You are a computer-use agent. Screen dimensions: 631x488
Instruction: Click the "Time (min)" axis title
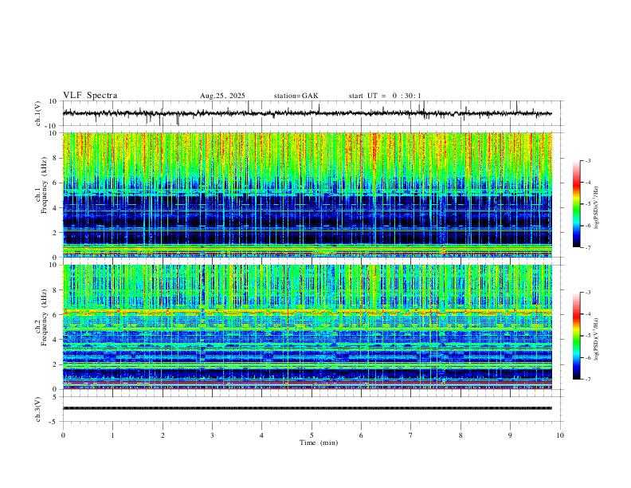(319, 443)
